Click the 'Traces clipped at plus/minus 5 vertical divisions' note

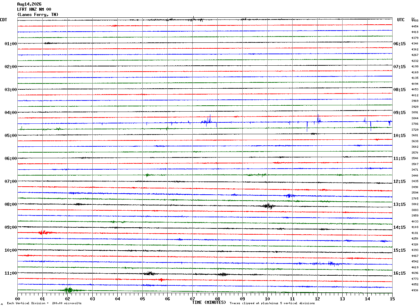(x=272, y=303)
